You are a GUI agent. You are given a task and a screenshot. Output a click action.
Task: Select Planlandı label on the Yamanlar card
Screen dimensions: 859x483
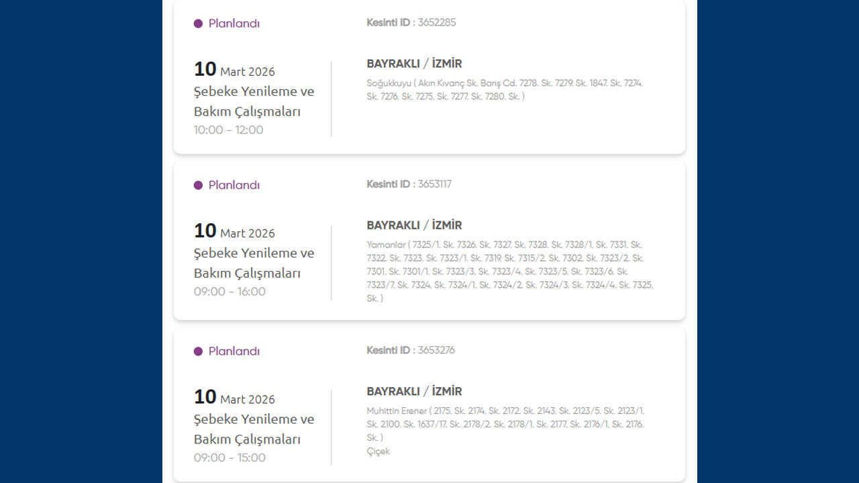[x=234, y=185]
